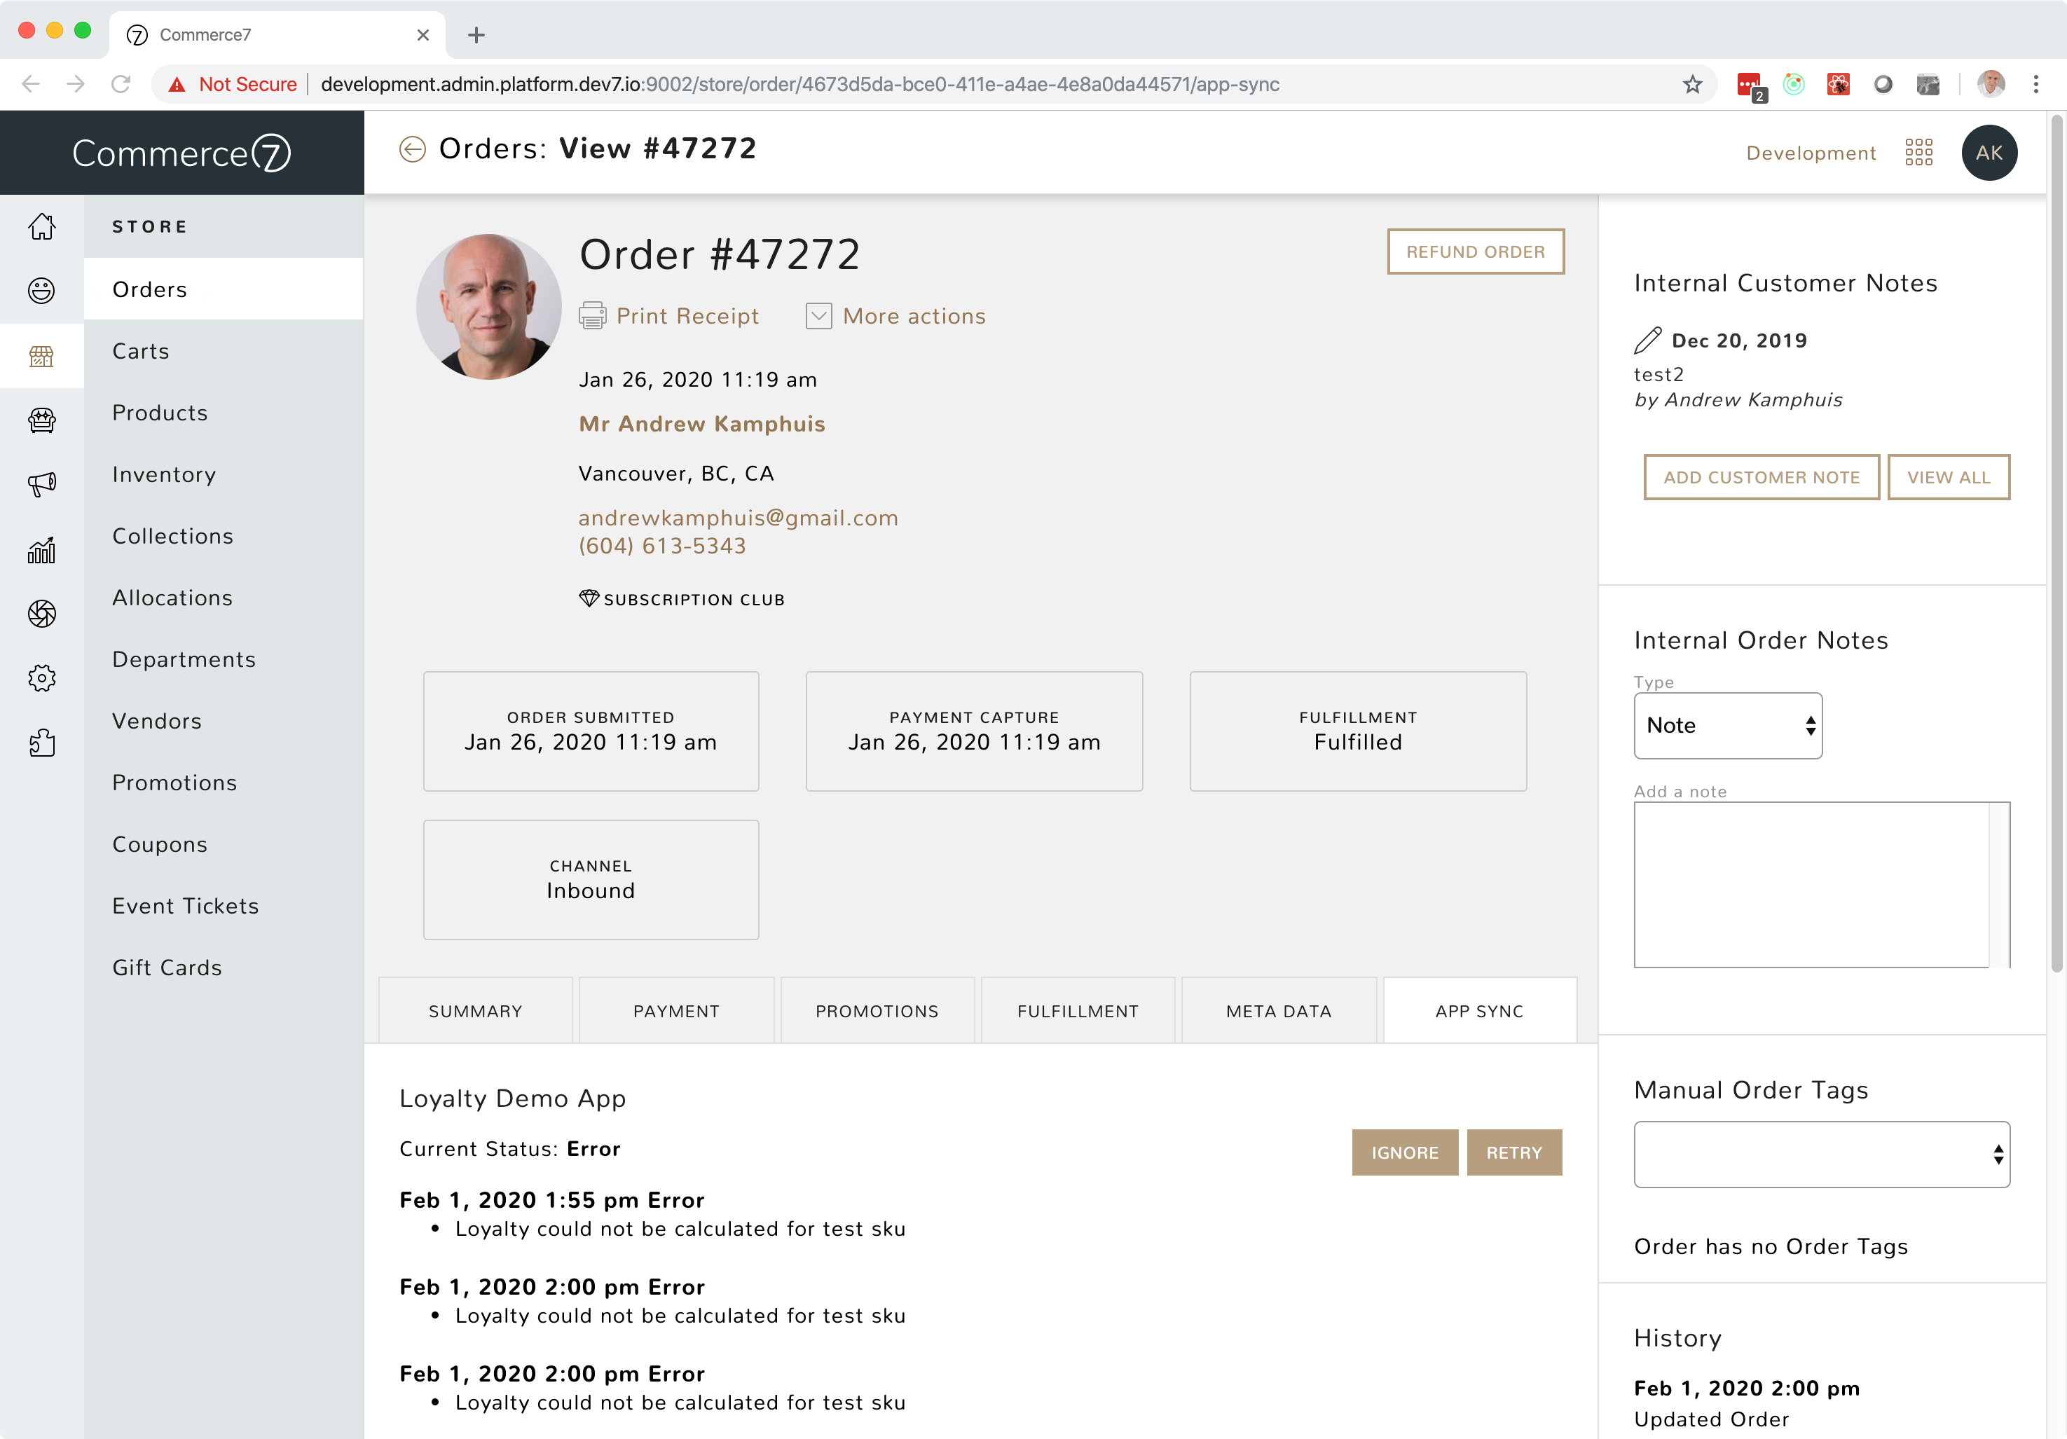Image resolution: width=2067 pixels, height=1439 pixels.
Task: Click the andrewkamphuis@gmail.com email link
Action: [x=737, y=518]
